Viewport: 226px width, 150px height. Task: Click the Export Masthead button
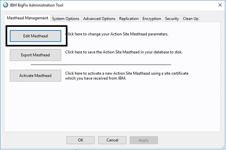click(x=35, y=55)
